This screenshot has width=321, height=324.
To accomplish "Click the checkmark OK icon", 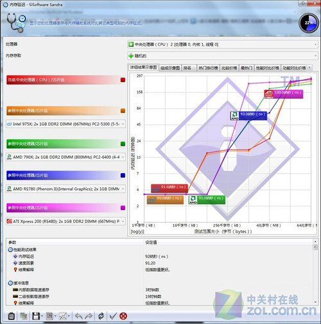I will coord(113,316).
